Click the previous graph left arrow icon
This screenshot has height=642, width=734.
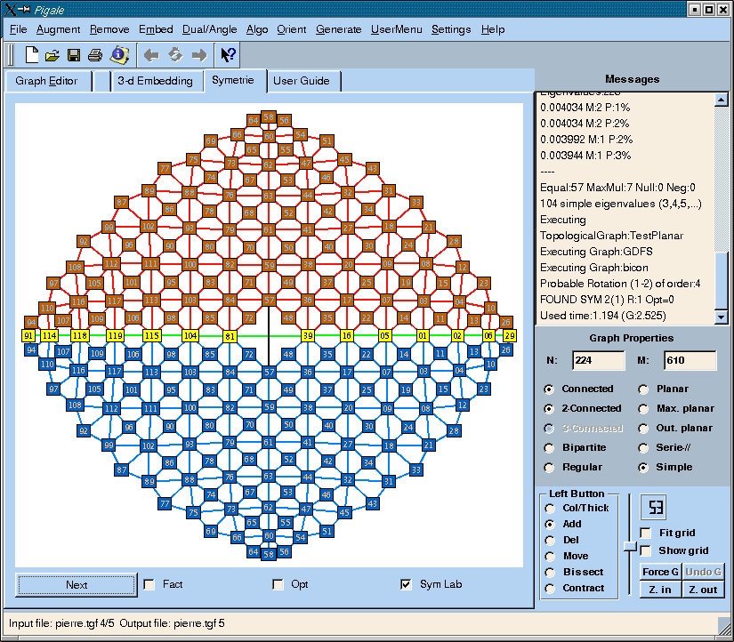[151, 55]
